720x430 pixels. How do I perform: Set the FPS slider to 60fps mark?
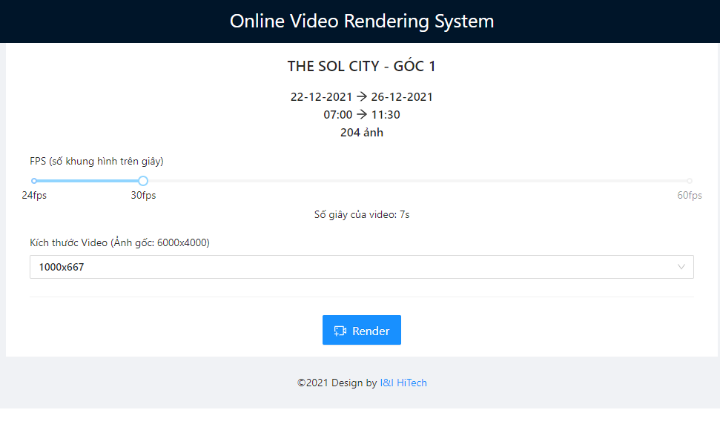(690, 181)
